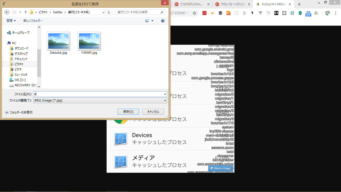Collapse folders with フォルダーの非表示 toggle
The height and width of the screenshot is (192, 341).
click(x=19, y=112)
